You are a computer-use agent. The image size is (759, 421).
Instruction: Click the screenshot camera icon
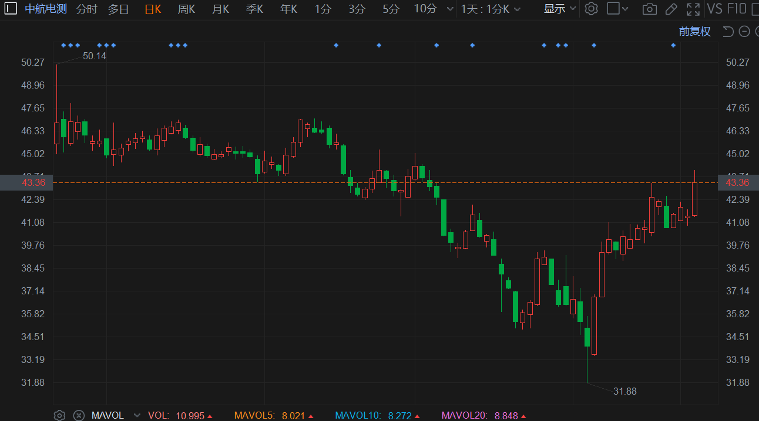[x=649, y=9]
